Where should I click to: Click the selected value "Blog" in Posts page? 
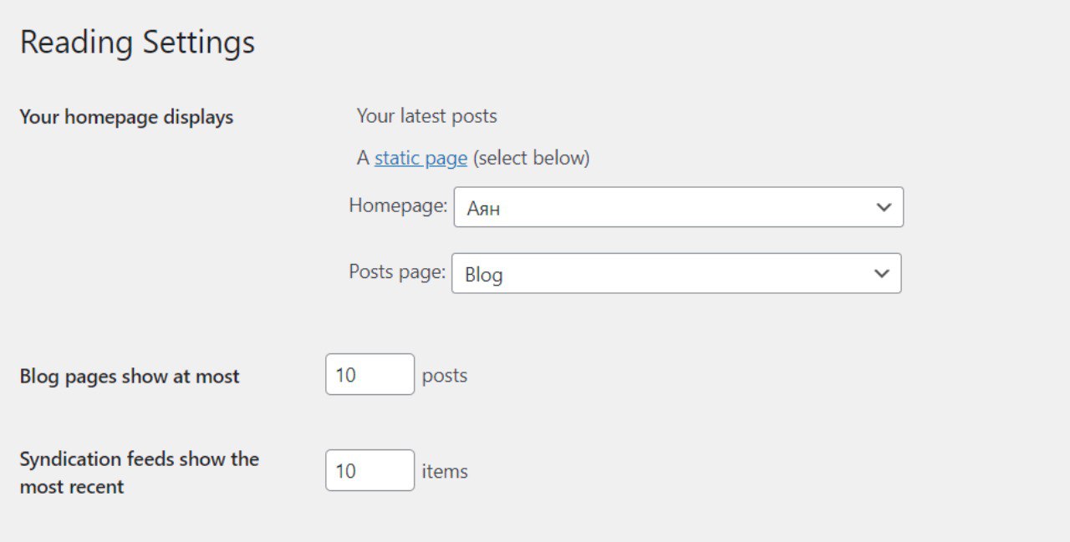click(483, 275)
